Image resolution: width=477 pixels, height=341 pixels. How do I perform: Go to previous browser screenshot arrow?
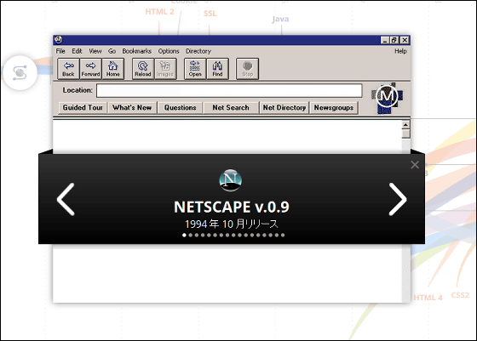(66, 199)
